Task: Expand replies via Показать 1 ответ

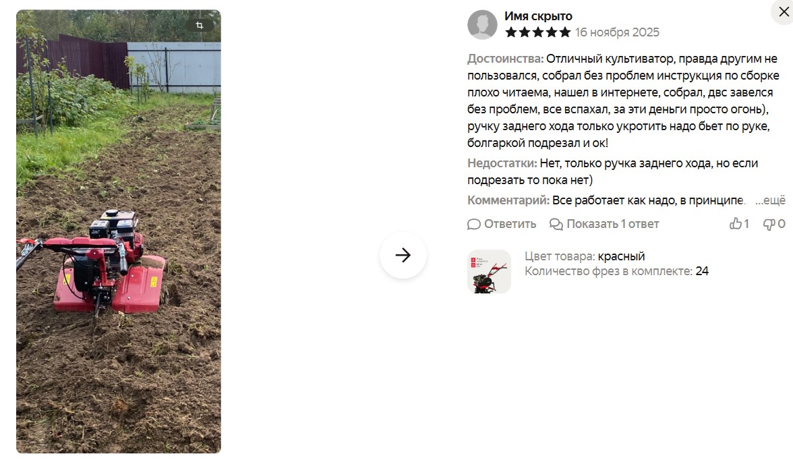Action: pyautogui.click(x=612, y=224)
